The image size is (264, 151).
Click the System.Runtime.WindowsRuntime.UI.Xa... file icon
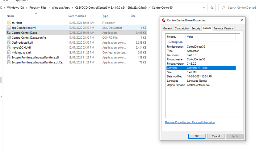click(x=9, y=63)
